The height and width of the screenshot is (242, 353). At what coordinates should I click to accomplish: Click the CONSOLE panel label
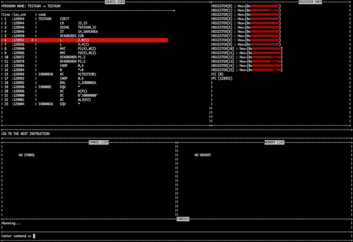point(183,218)
